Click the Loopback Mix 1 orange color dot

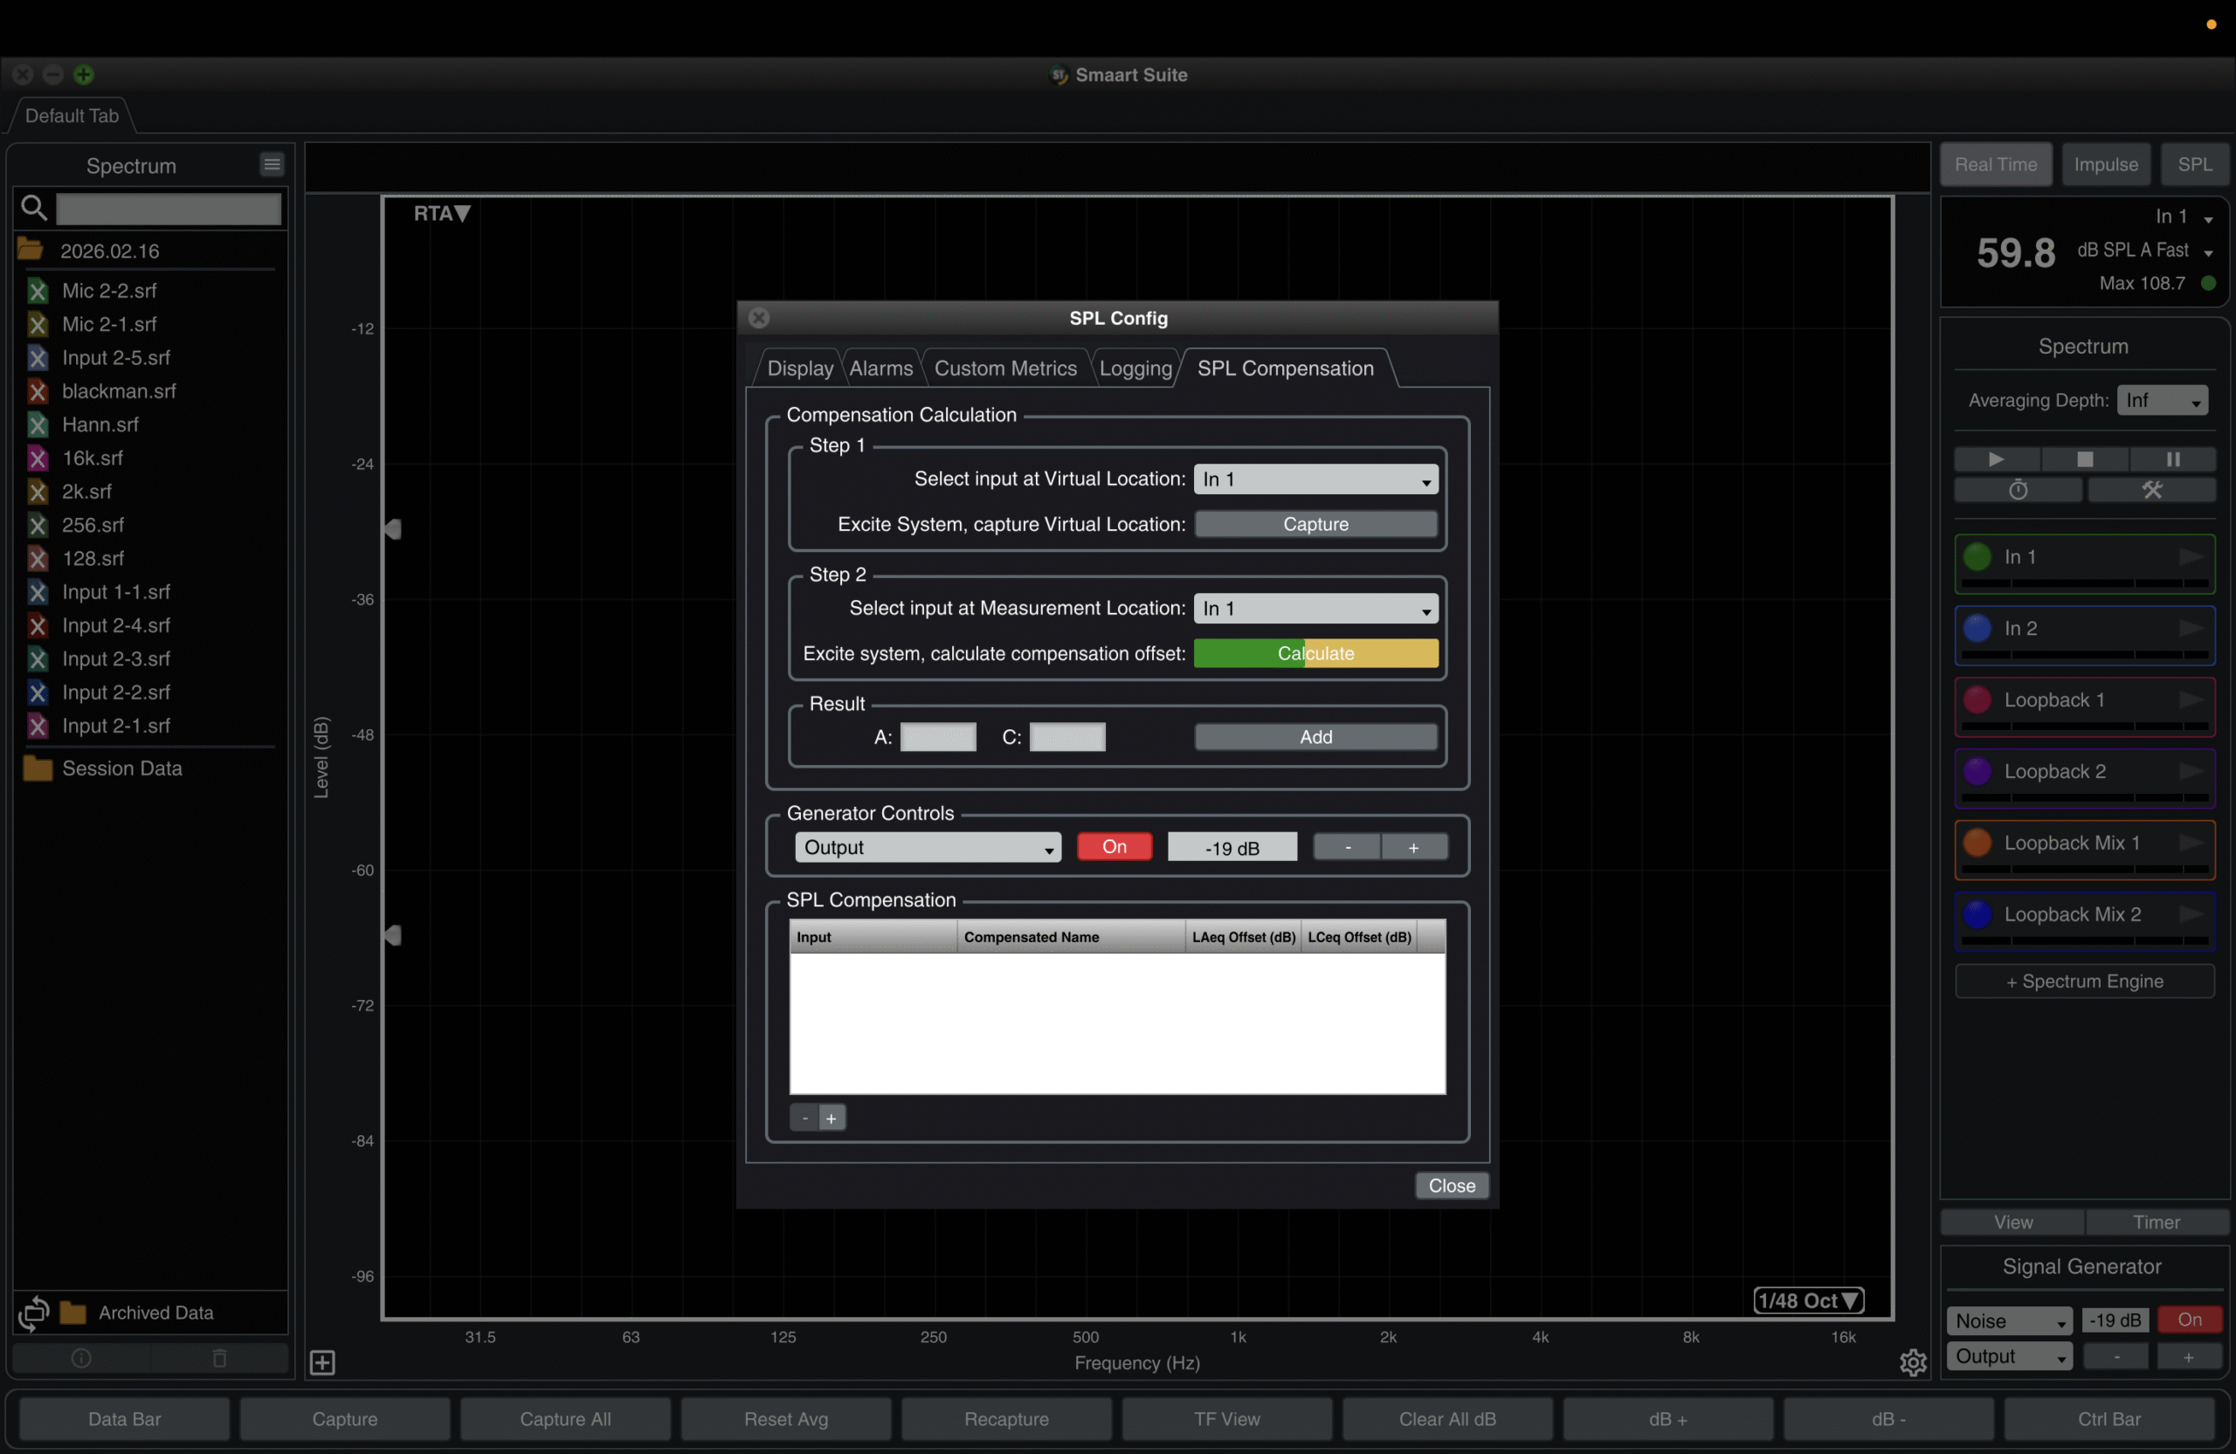(1977, 843)
